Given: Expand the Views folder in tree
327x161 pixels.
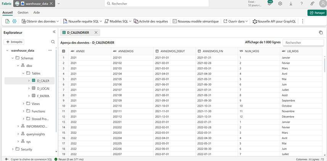Looking at the screenshot, I should click(x=24, y=104).
